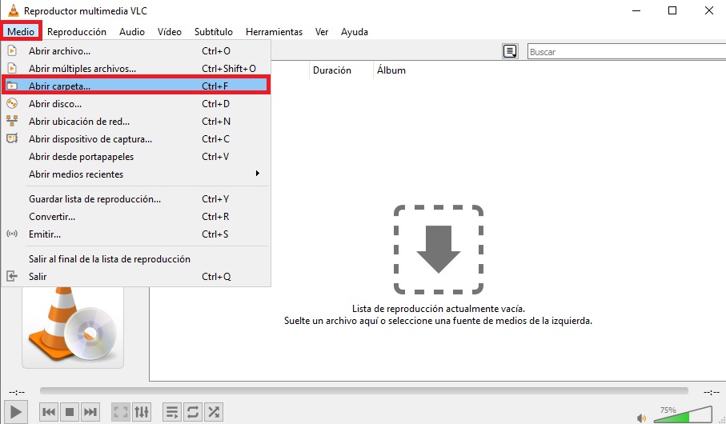Screen dimensions: 726x424
Task: Toggle fullscreen video mode icon
Action: pyautogui.click(x=121, y=411)
